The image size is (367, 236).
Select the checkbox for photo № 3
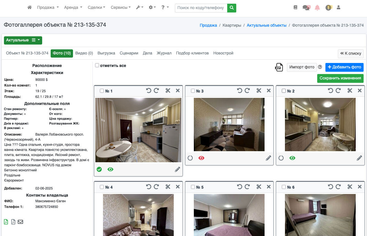coord(193,91)
